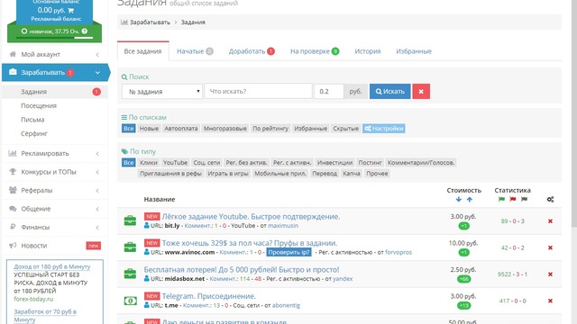Filter by type YouTube
This screenshot has height=324, width=577.
tap(175, 163)
